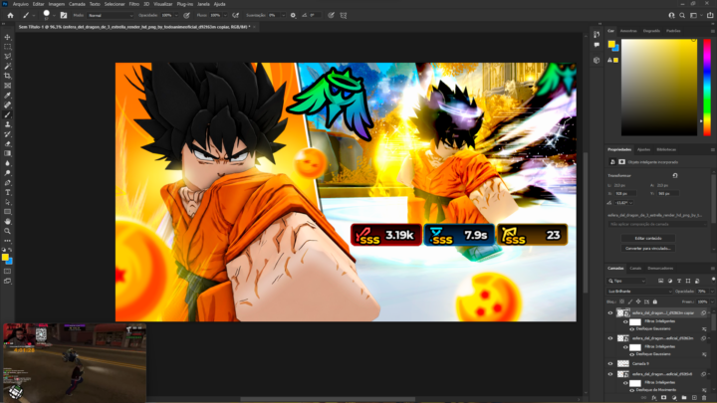Open the layer fx styles menu
Image resolution: width=717 pixels, height=403 pixels.
click(654, 398)
